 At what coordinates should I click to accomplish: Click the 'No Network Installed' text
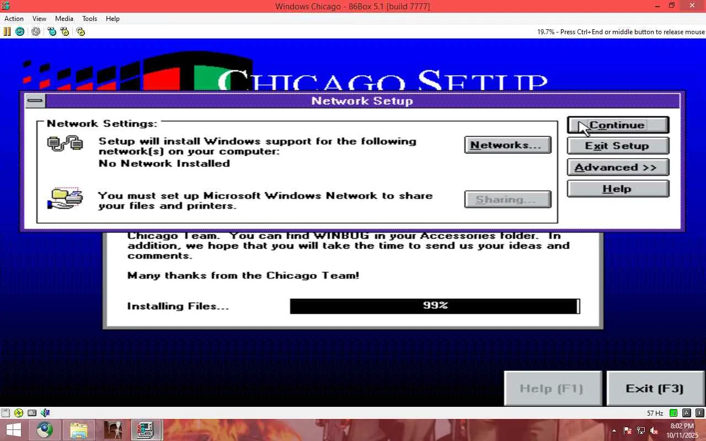click(x=164, y=164)
